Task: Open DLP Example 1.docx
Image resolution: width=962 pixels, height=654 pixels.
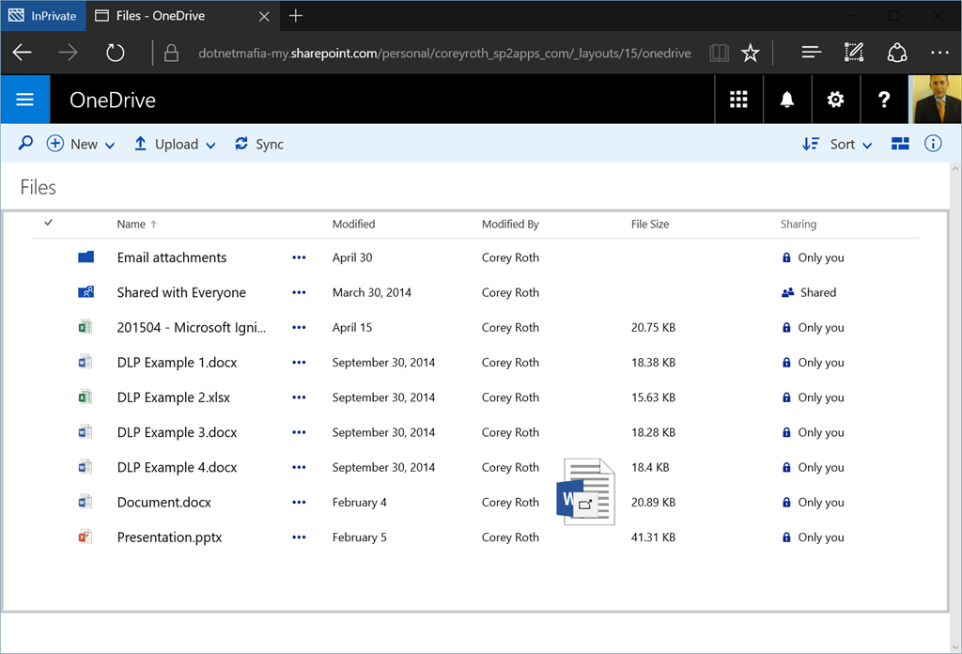Action: point(177,363)
